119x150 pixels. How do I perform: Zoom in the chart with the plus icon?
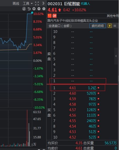pos(34,9)
